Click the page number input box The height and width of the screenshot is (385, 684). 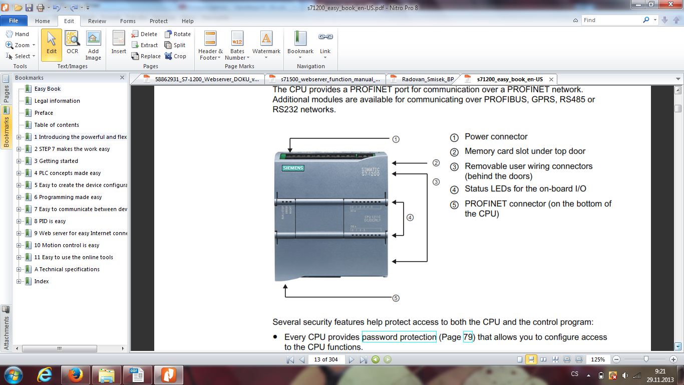326,359
